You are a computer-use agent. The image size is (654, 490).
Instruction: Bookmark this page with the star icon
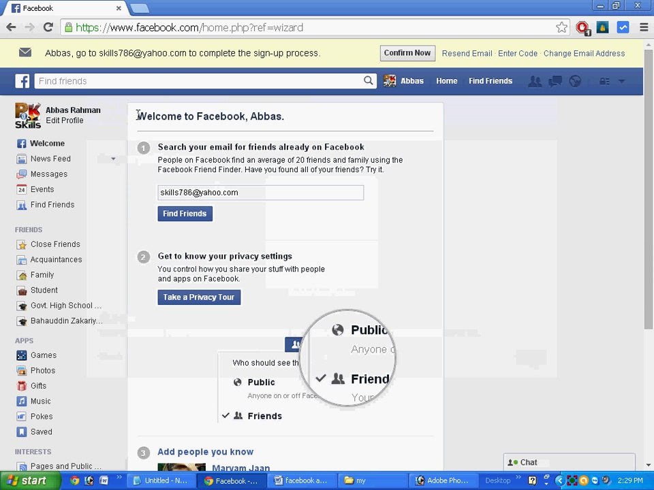[x=561, y=27]
